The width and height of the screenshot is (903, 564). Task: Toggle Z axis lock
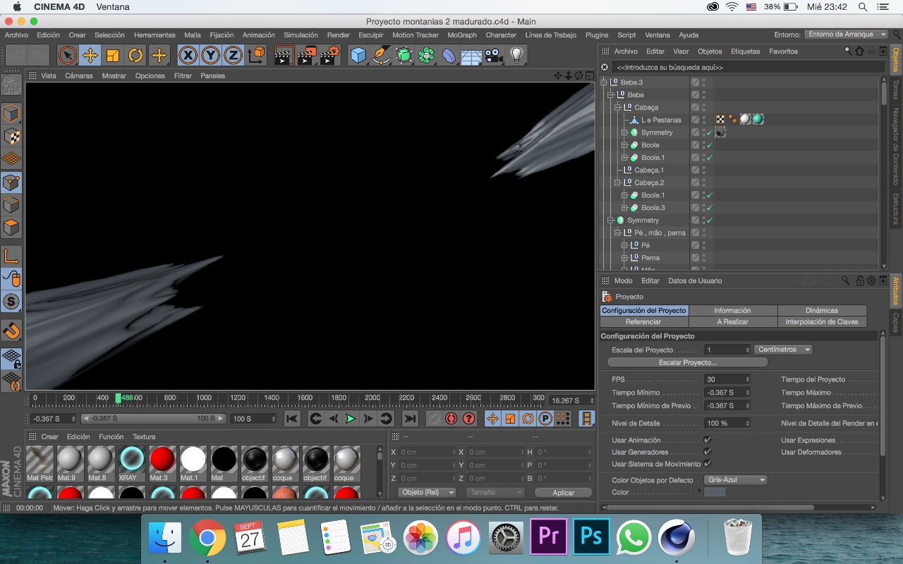[x=233, y=55]
